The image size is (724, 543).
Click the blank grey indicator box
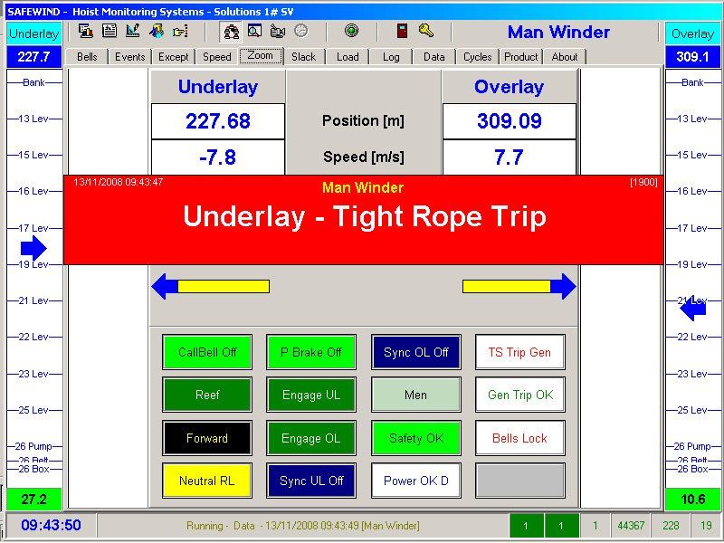coord(520,481)
